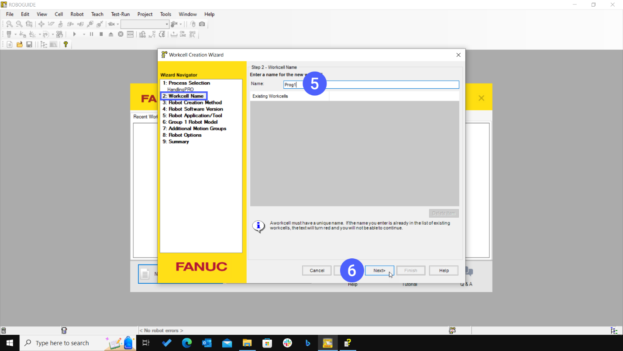Open the Cell Browser tree icon
Viewport: 623px width, 351px height.
coord(44,44)
